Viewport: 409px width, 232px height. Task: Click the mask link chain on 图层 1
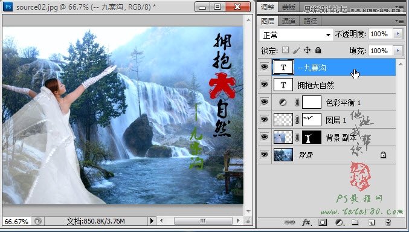pyautogui.click(x=297, y=120)
